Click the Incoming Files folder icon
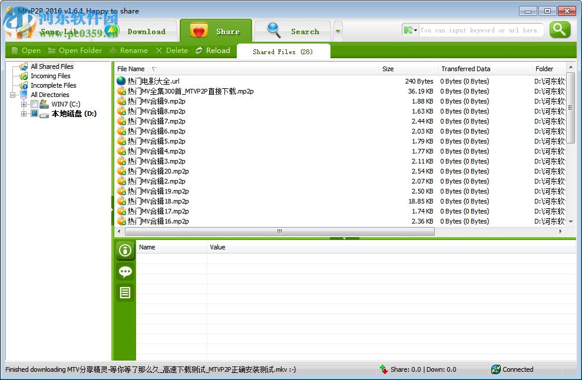 24,76
